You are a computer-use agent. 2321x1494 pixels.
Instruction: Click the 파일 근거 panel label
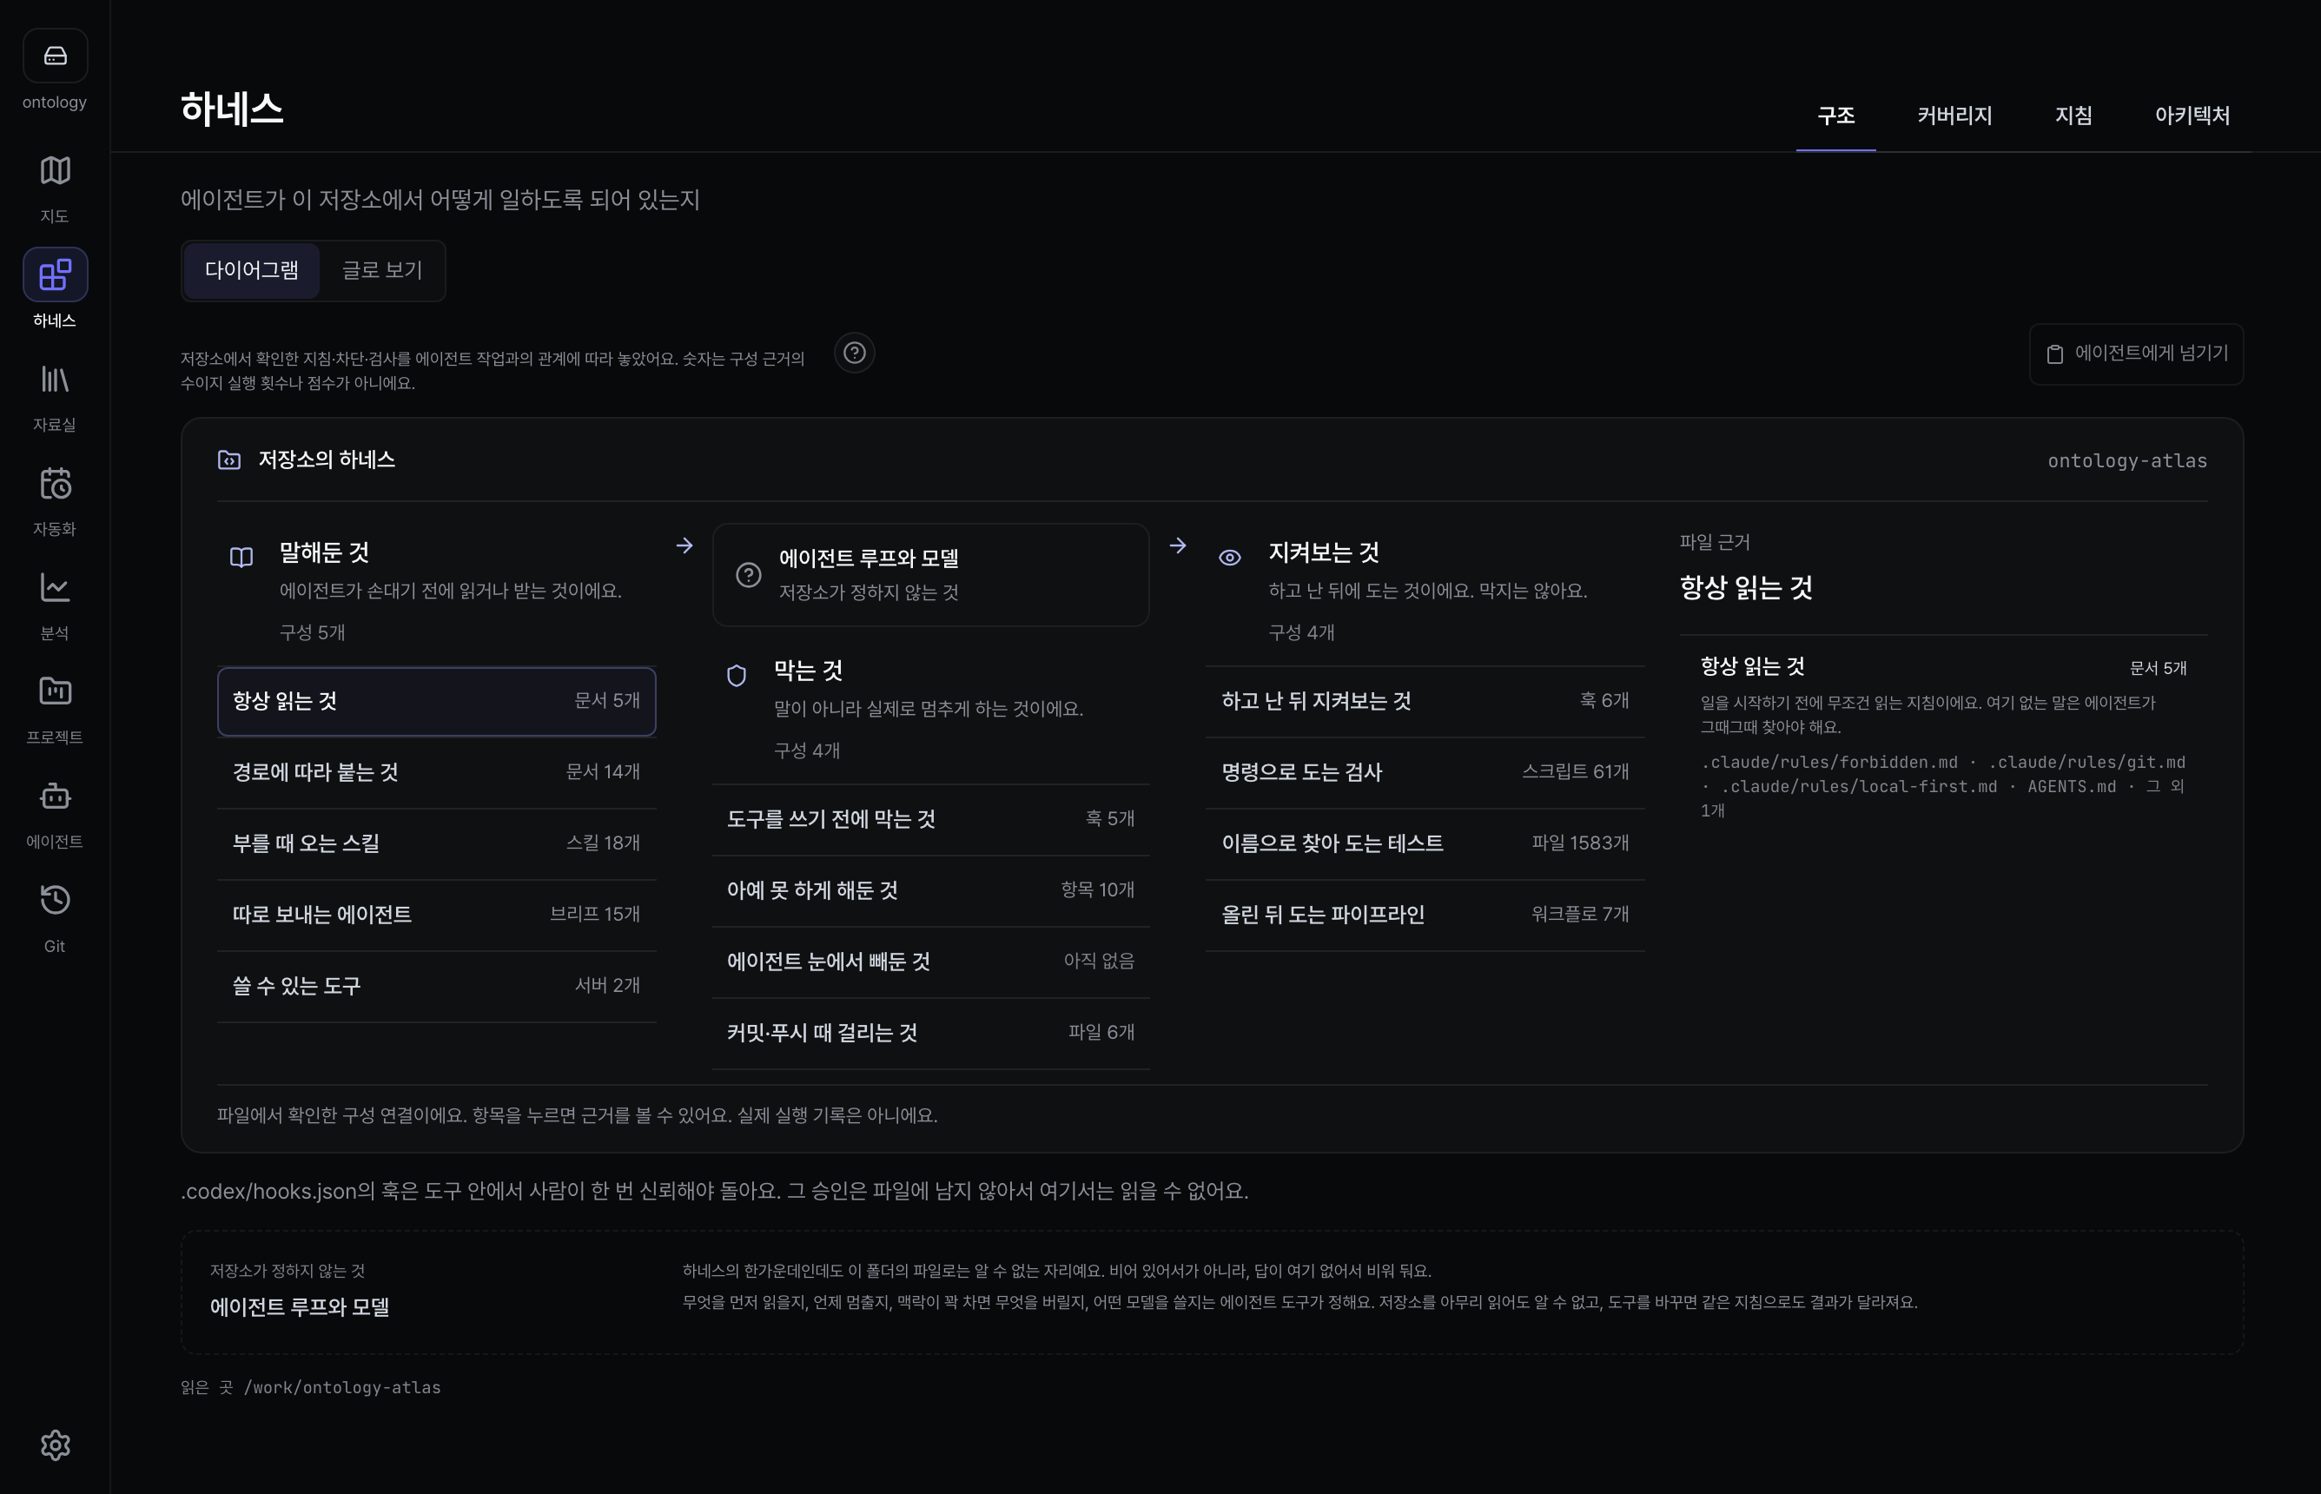(1715, 542)
